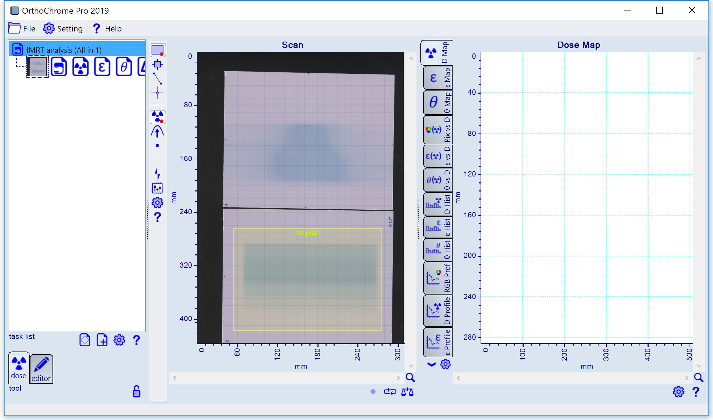713x420 pixels.
Task: Toggle the dose marker tool with red dot
Action: [x=158, y=117]
